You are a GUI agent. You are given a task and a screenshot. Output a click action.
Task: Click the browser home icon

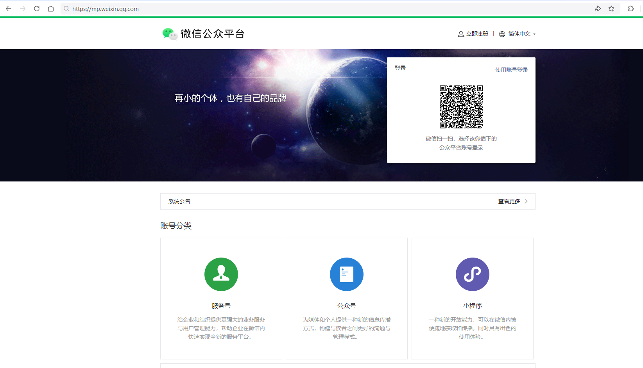50,8
